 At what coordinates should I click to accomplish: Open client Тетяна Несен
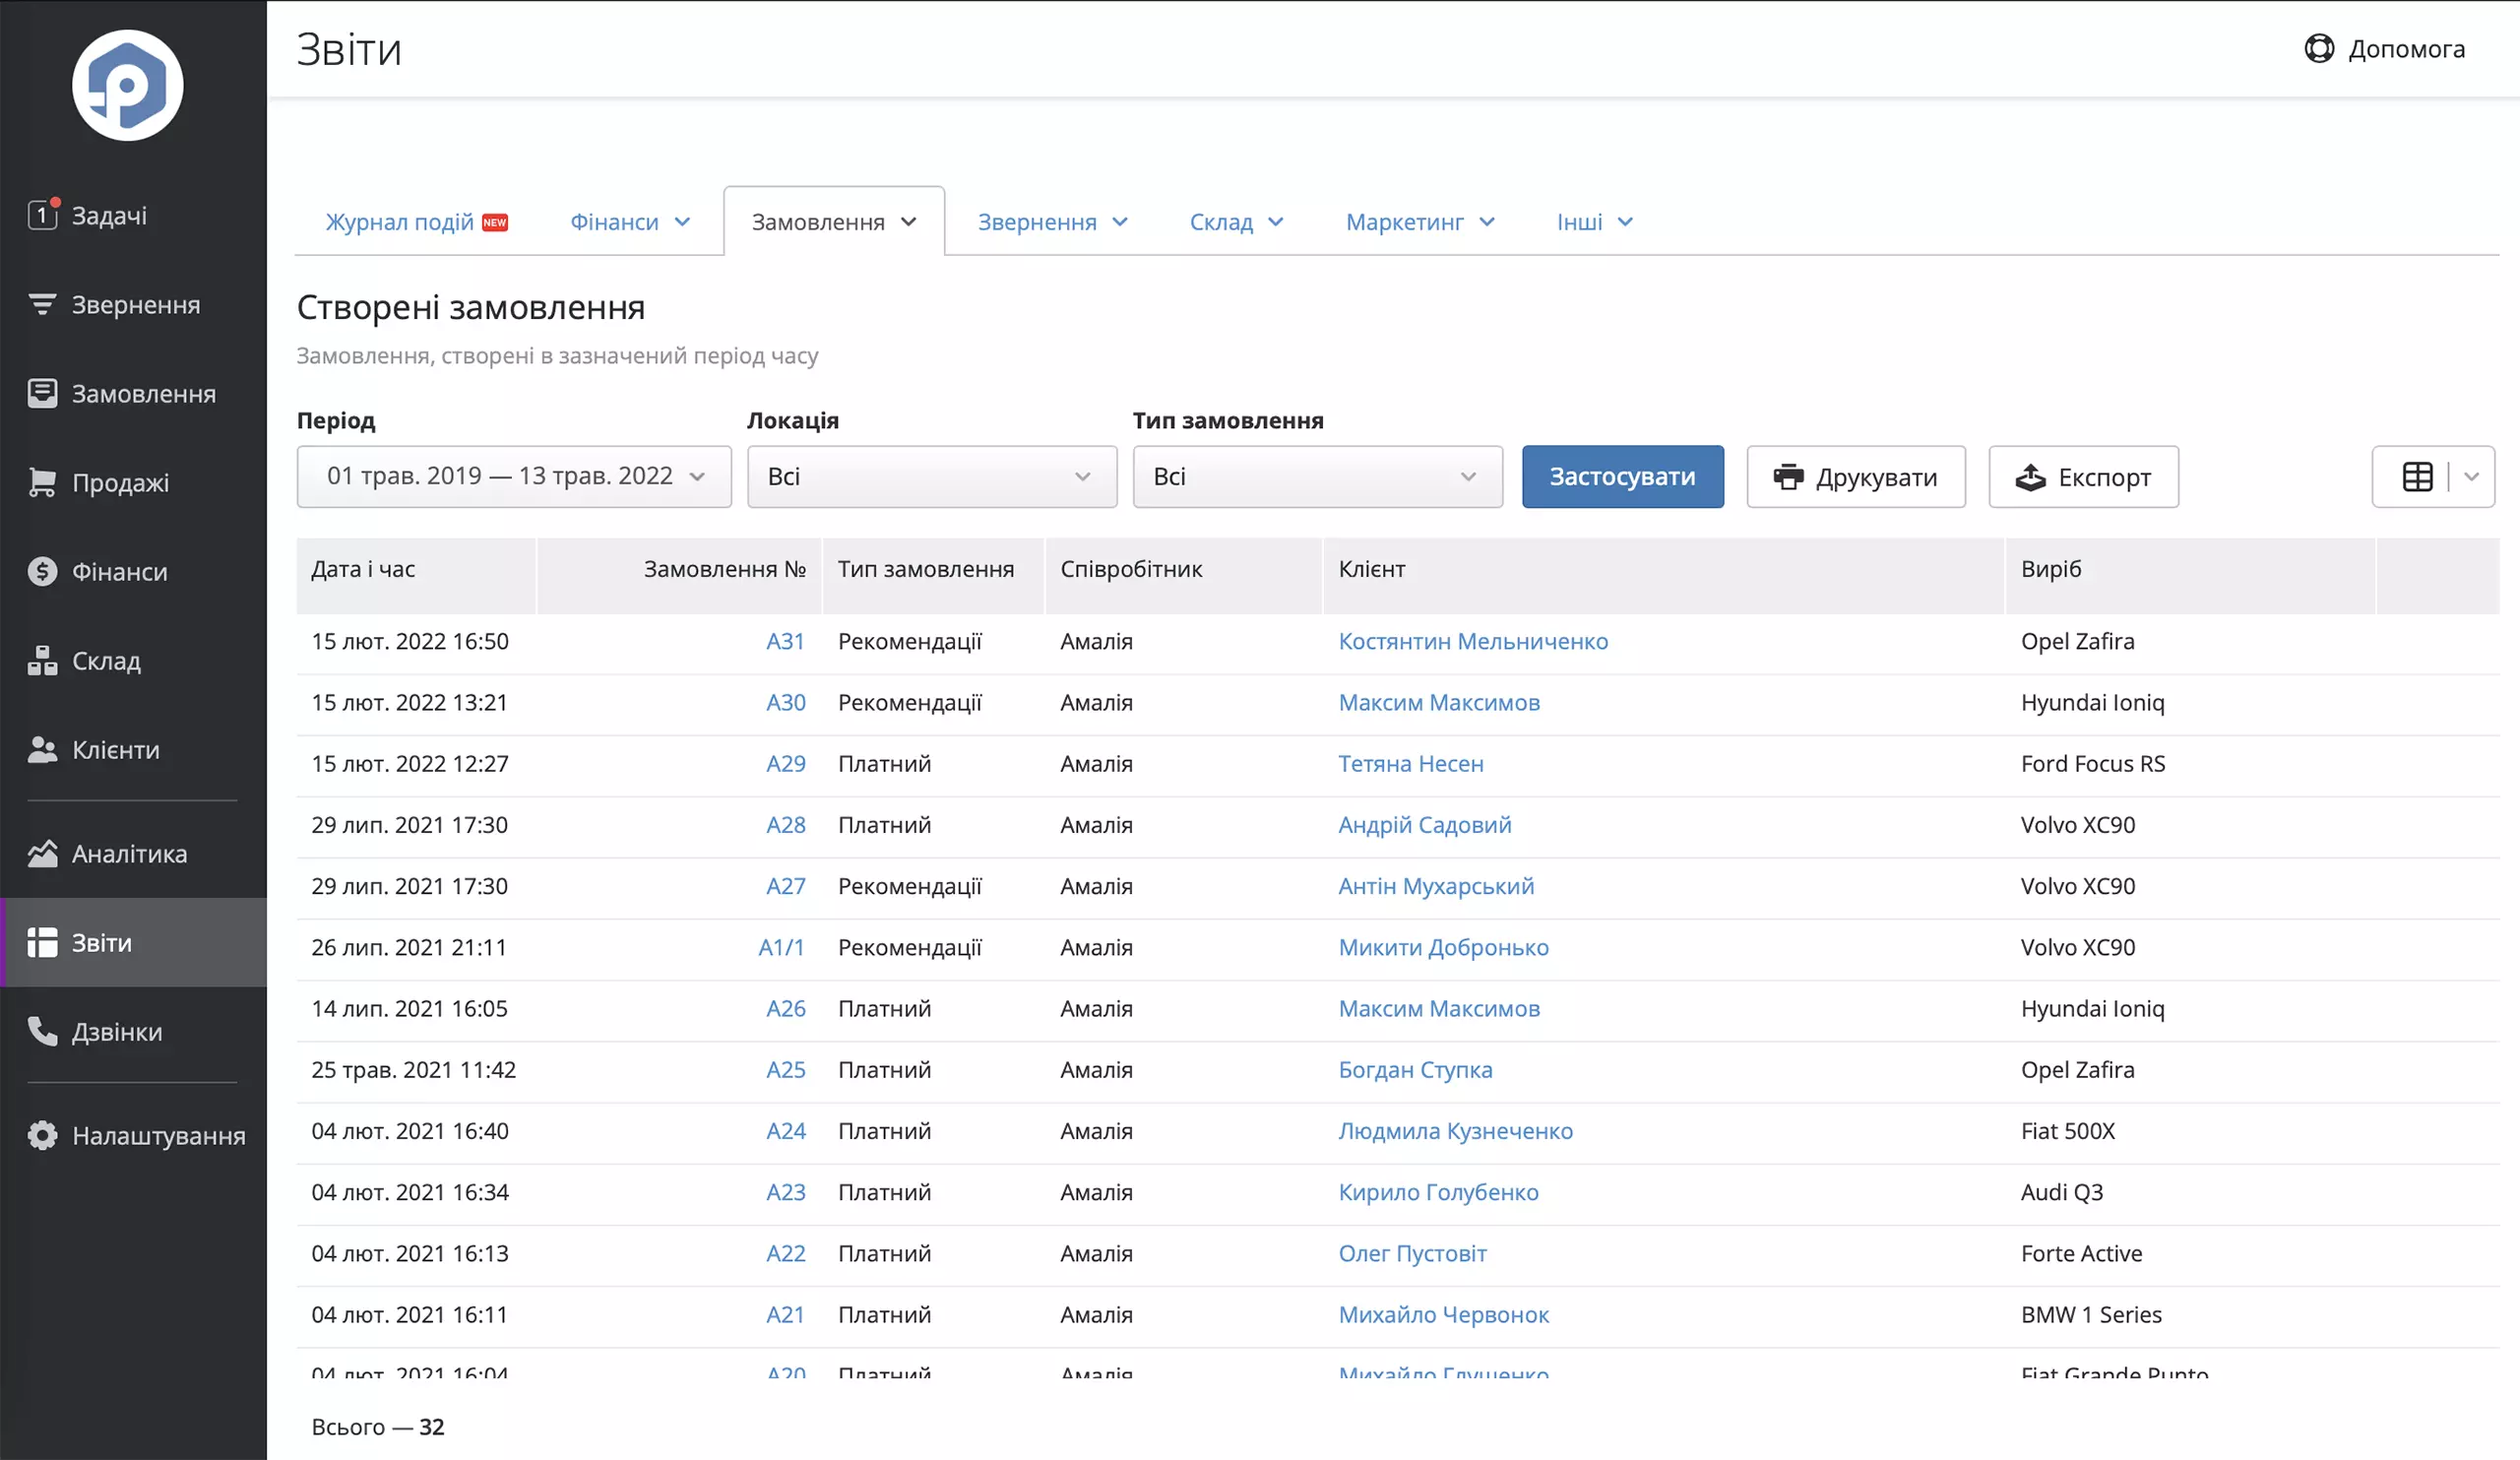click(x=1411, y=763)
